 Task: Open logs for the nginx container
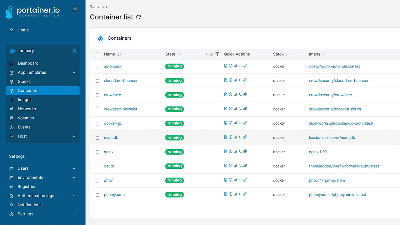226,151
